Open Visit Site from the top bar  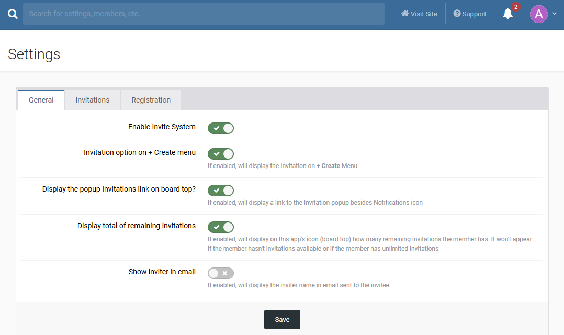pos(419,14)
